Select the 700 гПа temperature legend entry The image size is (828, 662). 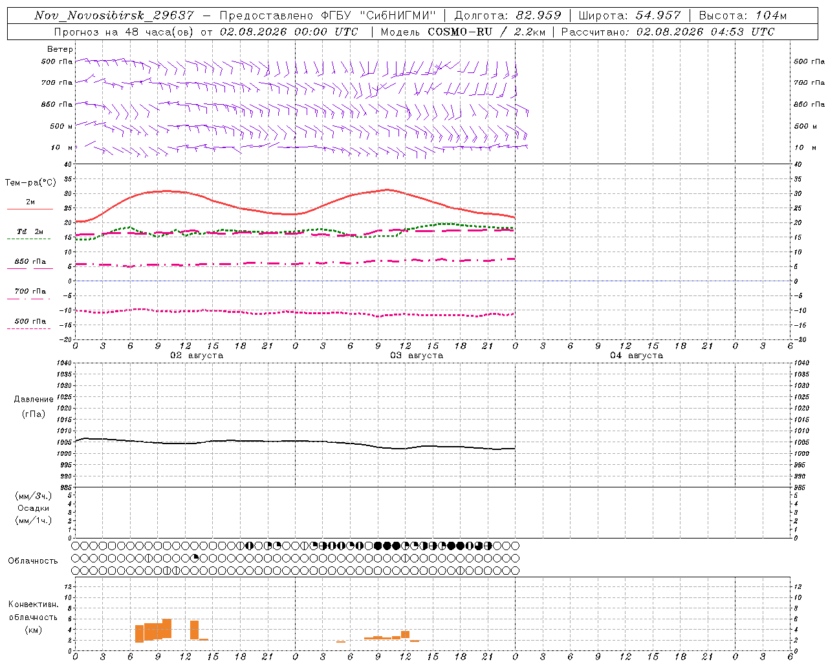coord(30,292)
